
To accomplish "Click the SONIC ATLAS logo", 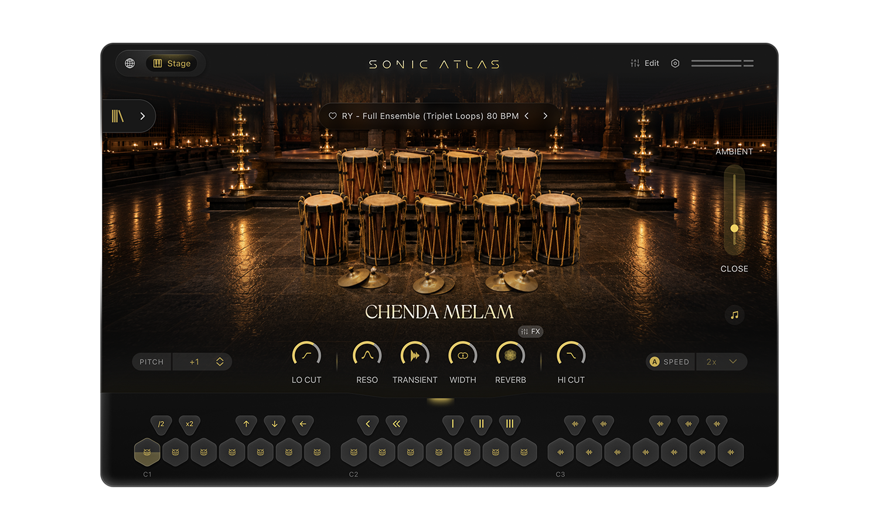I will [x=434, y=64].
